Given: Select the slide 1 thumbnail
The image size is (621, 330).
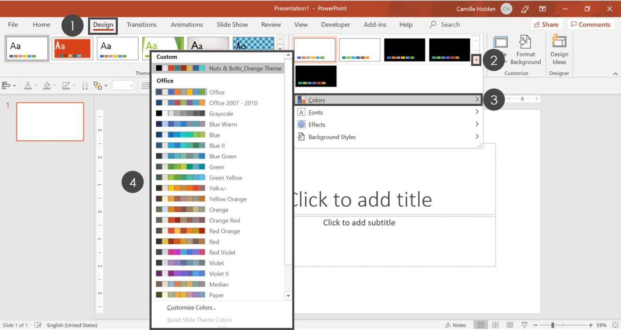Looking at the screenshot, I should (50, 121).
